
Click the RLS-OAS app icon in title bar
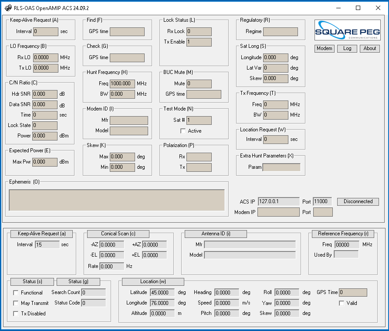point(8,8)
